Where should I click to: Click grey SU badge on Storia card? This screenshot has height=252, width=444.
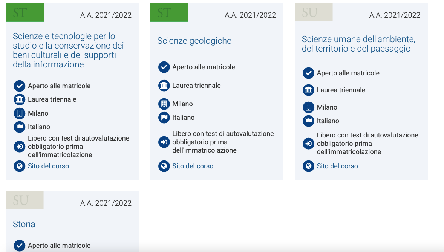tap(24, 200)
